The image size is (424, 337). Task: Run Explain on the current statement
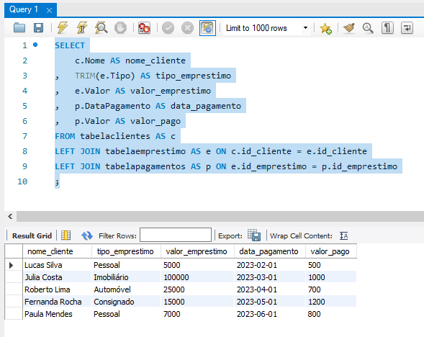coord(101,28)
